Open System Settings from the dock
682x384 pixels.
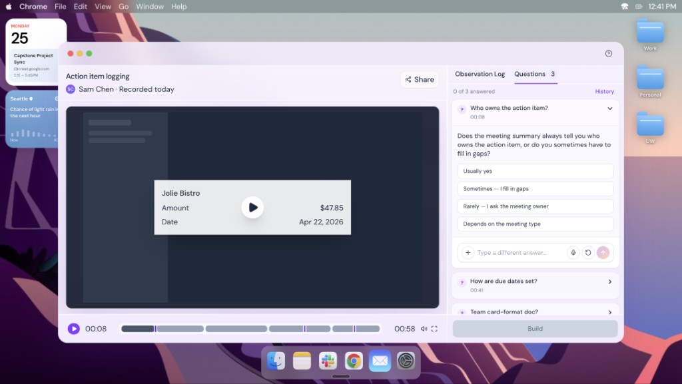point(406,361)
